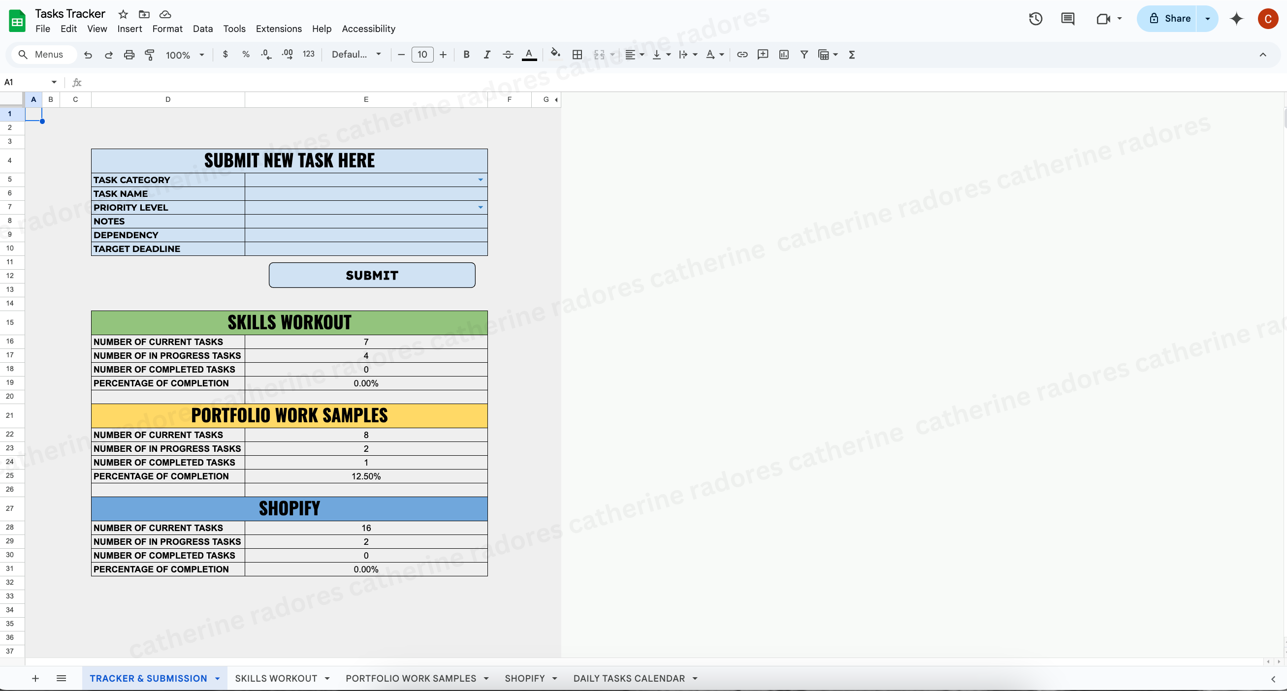Click the insert link icon
Screen dimensions: 1287x691
coord(742,55)
